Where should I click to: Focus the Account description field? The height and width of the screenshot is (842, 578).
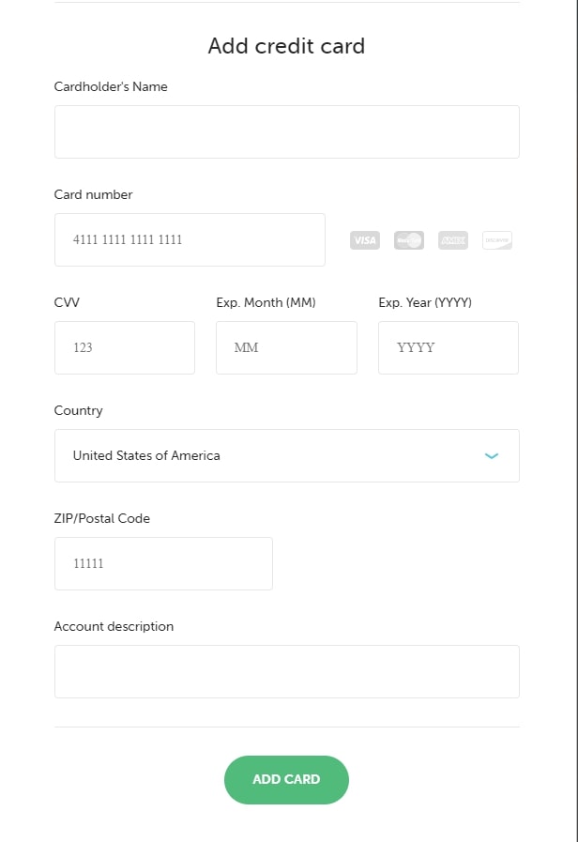tap(286, 671)
